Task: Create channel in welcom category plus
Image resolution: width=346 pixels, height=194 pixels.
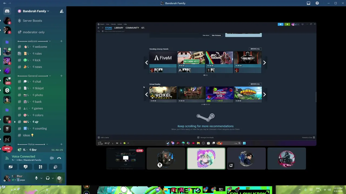Action: pyautogui.click(x=61, y=41)
